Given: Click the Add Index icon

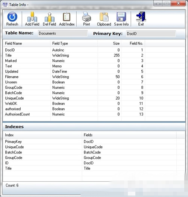Looking at the screenshot, I should coord(67,17).
